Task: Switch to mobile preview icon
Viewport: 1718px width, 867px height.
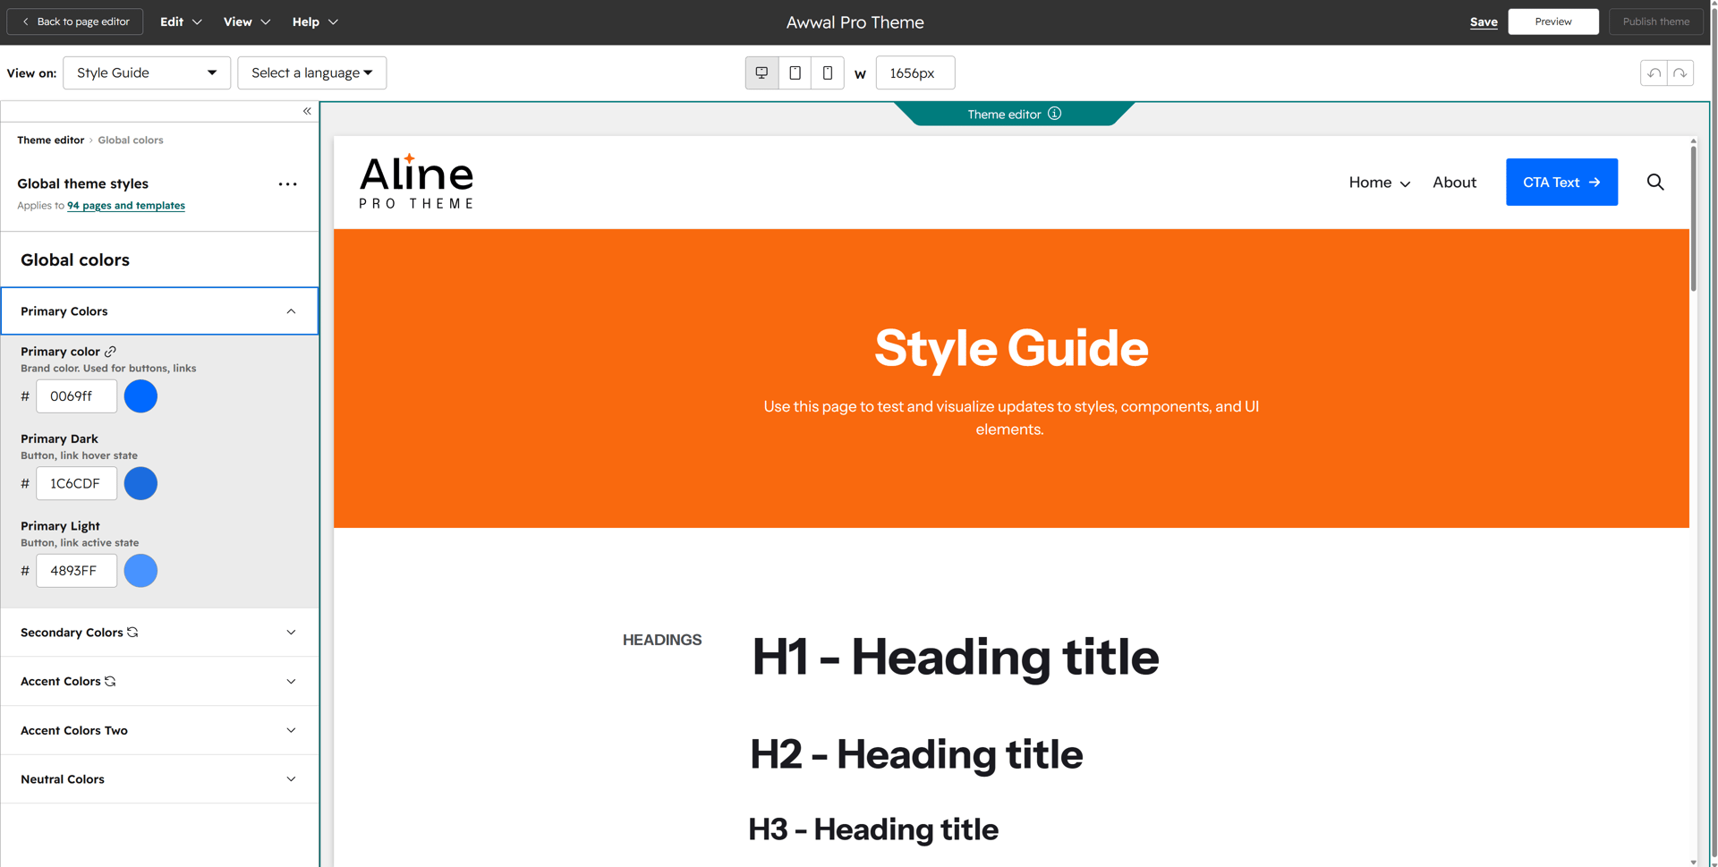Action: [x=828, y=72]
